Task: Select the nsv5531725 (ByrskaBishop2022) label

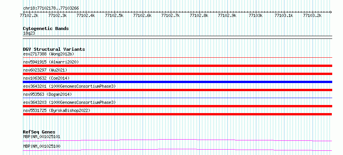Action: click(x=57, y=110)
